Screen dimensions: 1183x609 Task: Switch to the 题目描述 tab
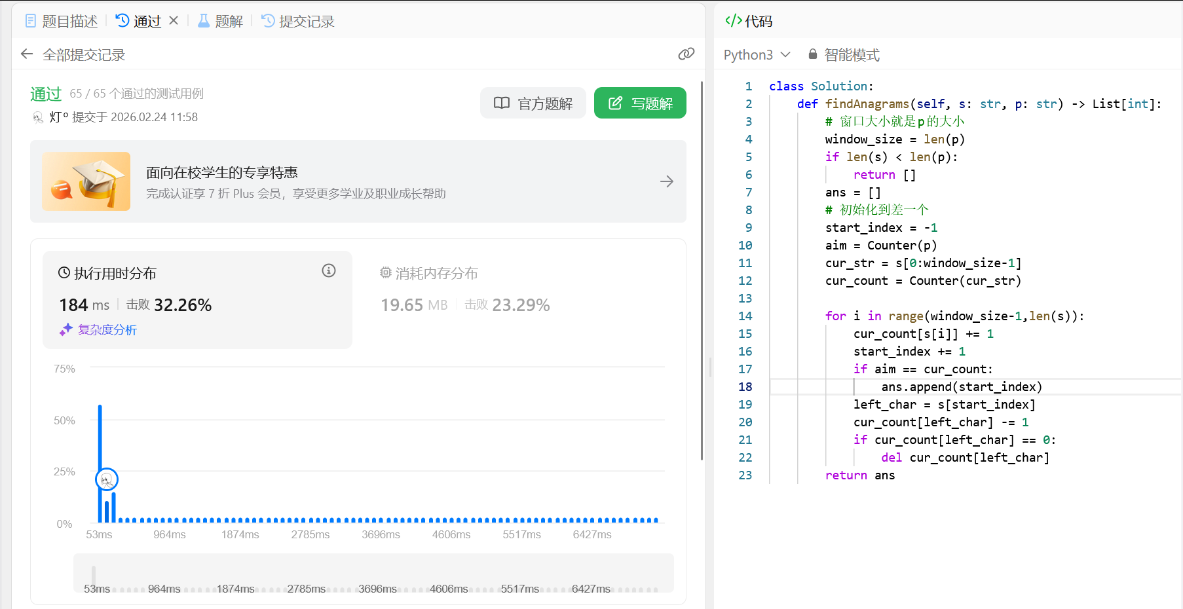coord(62,22)
